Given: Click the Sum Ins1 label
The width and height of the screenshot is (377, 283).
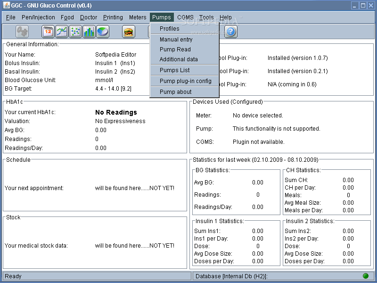Looking at the screenshot, I should [207, 231].
